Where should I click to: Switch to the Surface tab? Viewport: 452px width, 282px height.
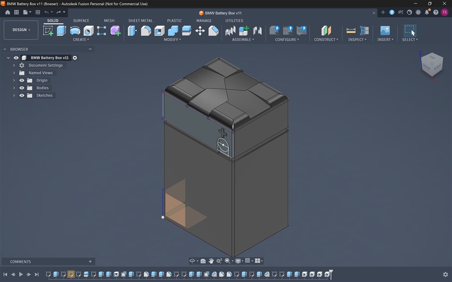coord(81,21)
